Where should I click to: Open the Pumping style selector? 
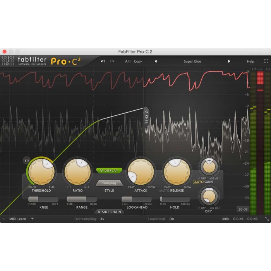(x=109, y=183)
